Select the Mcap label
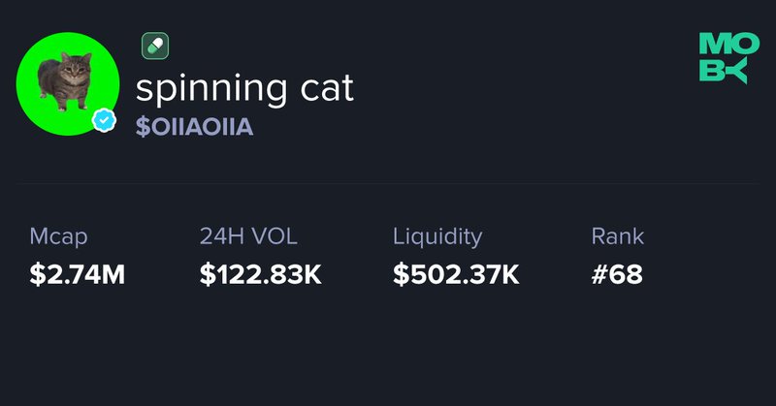Viewport: 776px width, 406px height. point(58,236)
